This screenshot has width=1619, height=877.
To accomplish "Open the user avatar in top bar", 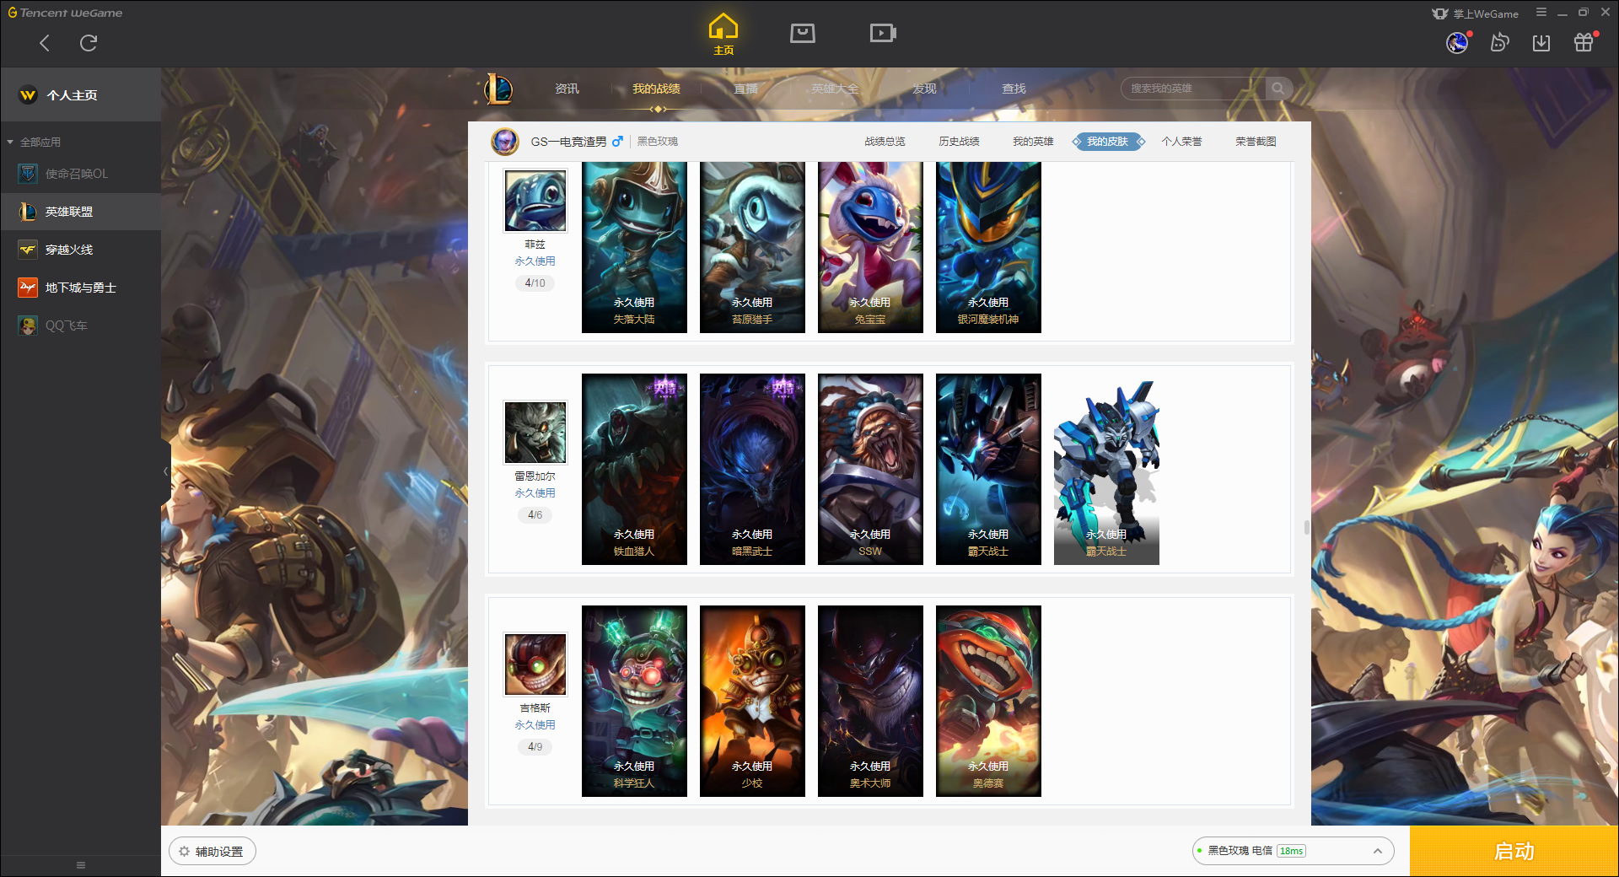I will [x=1457, y=42].
